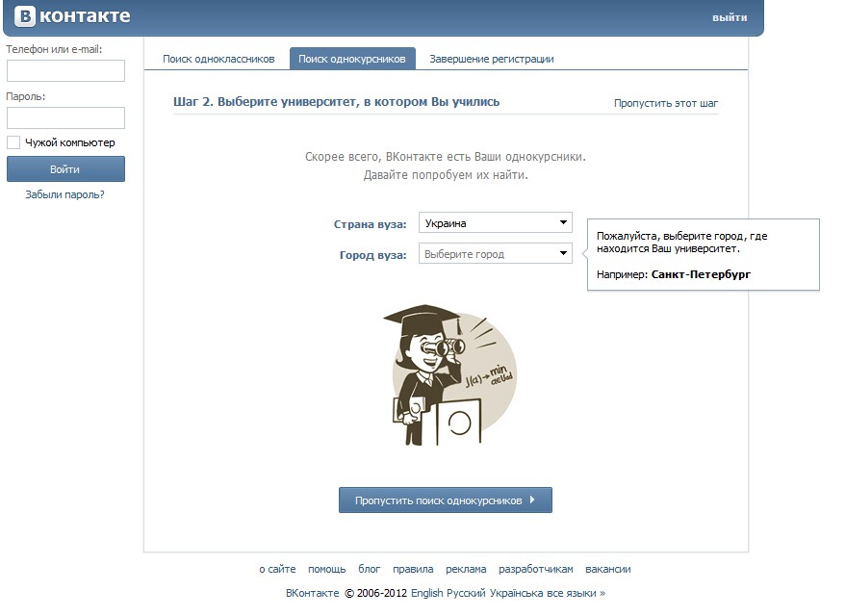This screenshot has width=846, height=616.
Task: Click the ВКонтакте logo in the header
Action: (x=72, y=16)
